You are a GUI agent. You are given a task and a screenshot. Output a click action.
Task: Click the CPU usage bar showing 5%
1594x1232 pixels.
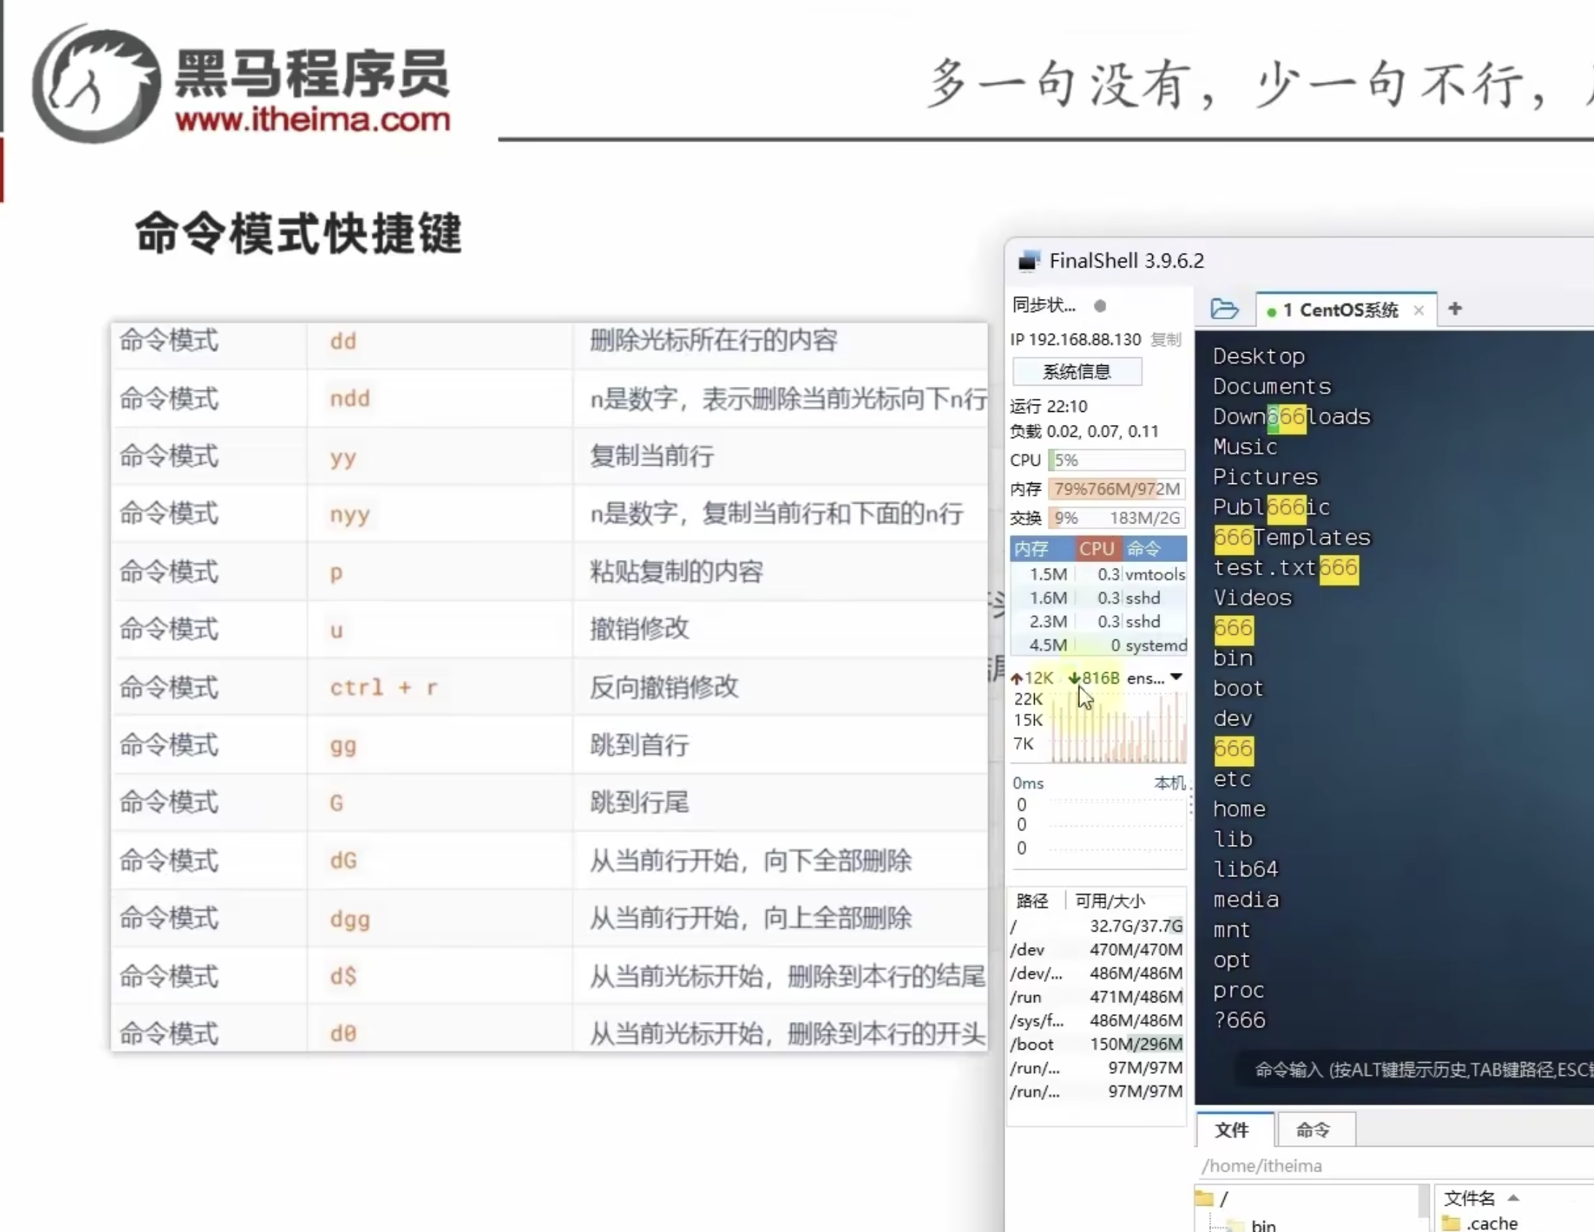[1116, 460]
